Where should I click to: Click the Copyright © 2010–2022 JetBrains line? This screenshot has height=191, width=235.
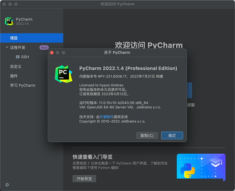[112, 121]
